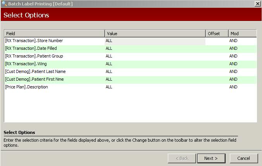Click the Offset column header
The height and width of the screenshot is (166, 262).
[x=217, y=34]
